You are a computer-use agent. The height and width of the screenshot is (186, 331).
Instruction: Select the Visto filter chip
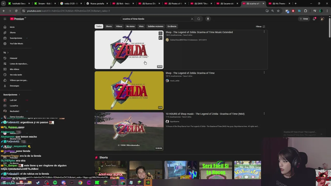141,26
